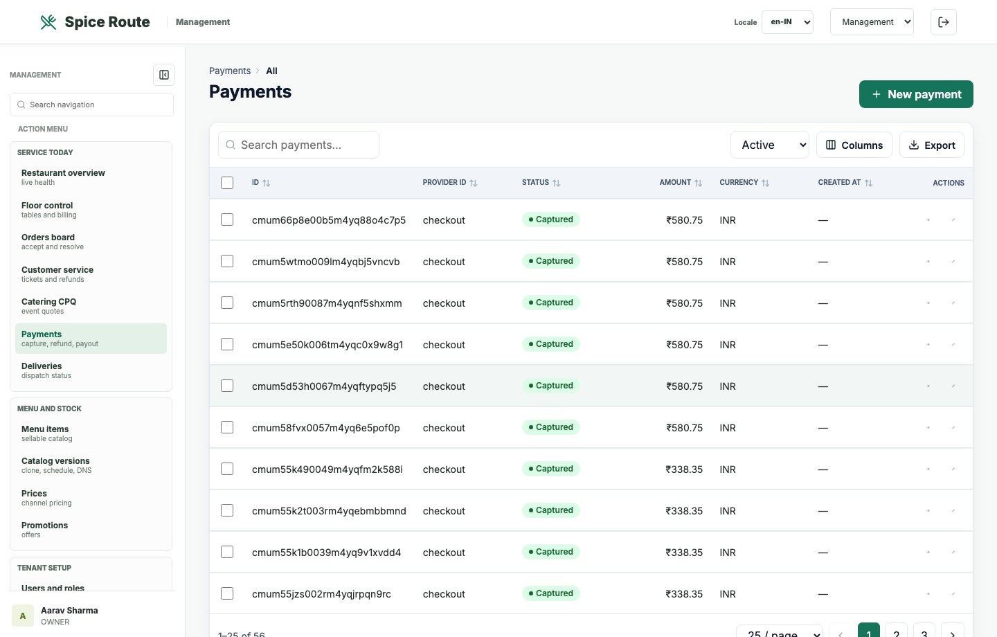Sort by the Provider ID column arrows
The height and width of the screenshot is (637, 997).
[x=474, y=183]
